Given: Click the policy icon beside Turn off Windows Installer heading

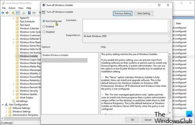Looking at the screenshot, I should 43,12.
